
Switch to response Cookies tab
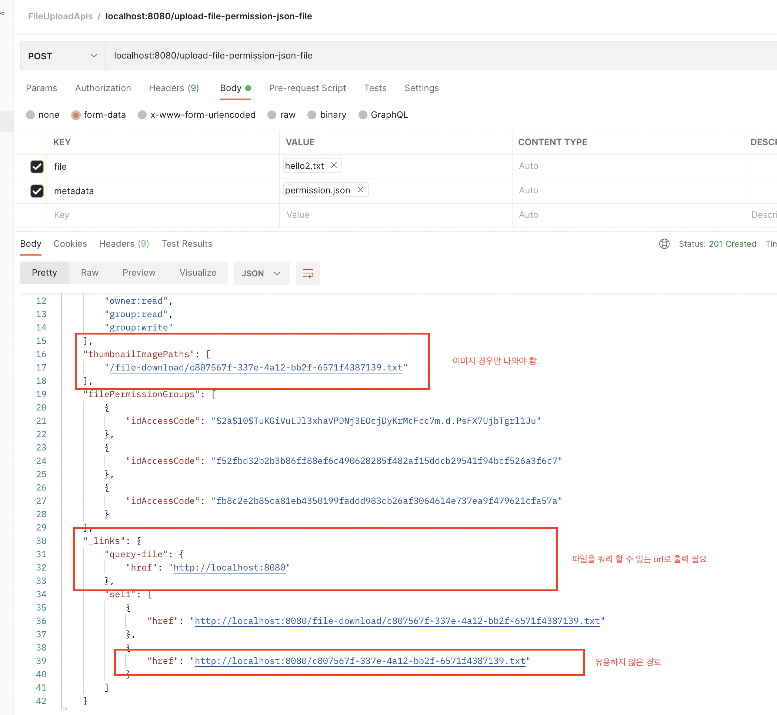[70, 244]
